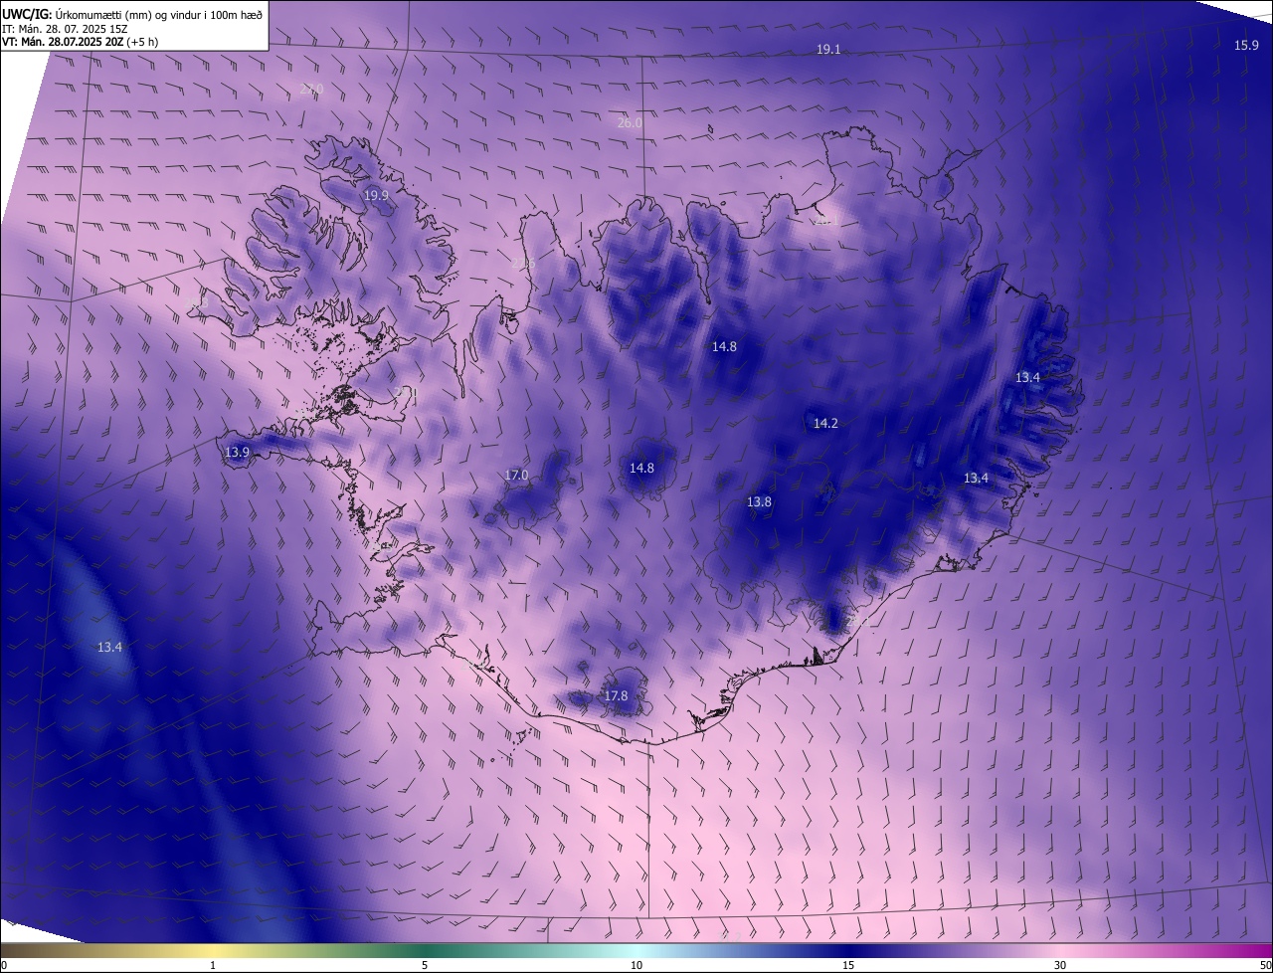Click the 15.9 value label

tap(1246, 46)
